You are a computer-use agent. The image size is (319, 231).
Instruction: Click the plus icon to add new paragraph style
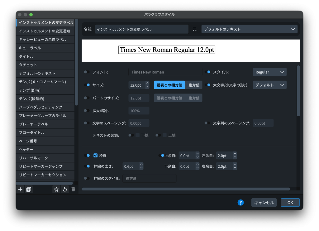pyautogui.click(x=21, y=189)
